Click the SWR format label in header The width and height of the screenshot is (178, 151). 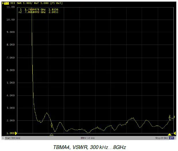(x=19, y=3)
